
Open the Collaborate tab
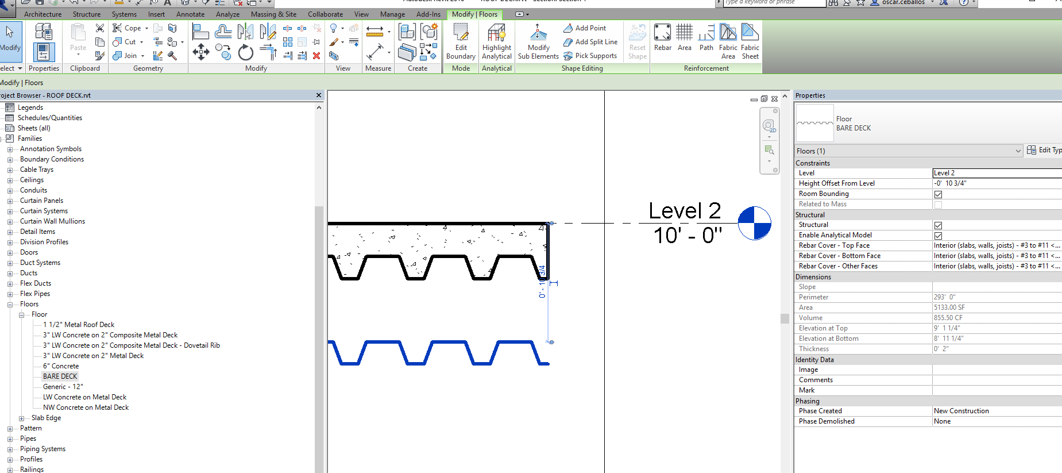325,14
